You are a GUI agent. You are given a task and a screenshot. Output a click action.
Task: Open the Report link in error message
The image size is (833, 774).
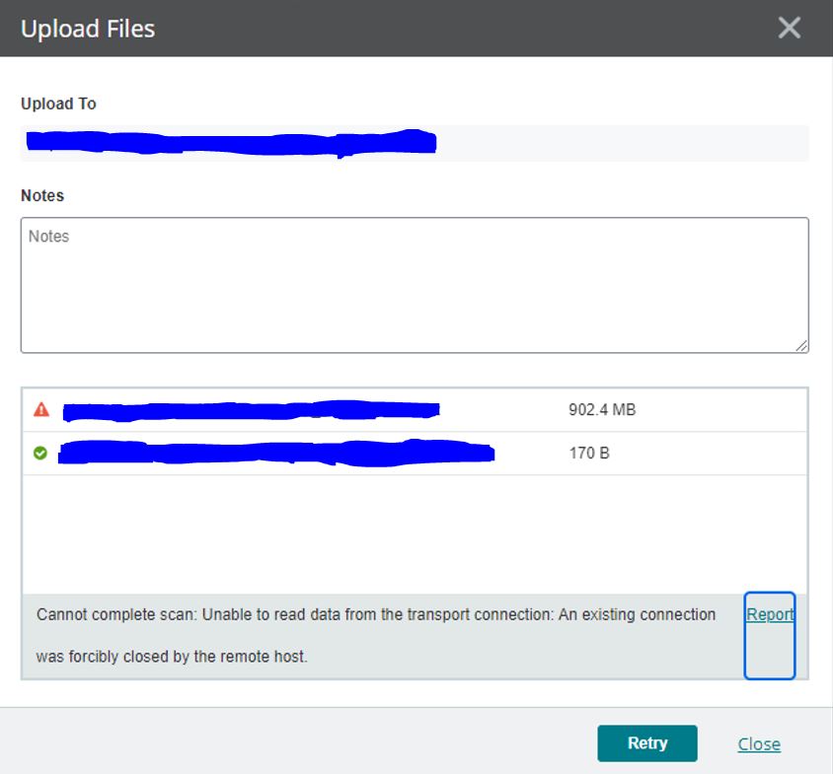[770, 614]
